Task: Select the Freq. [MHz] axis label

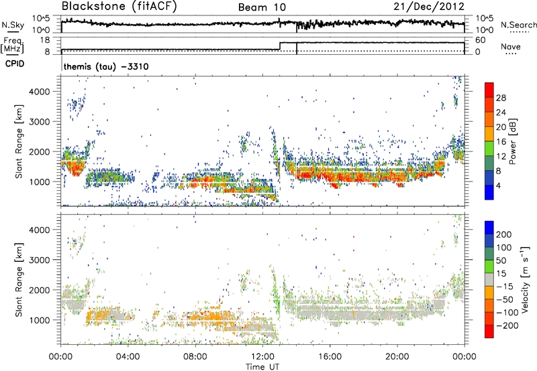Action: (x=13, y=45)
